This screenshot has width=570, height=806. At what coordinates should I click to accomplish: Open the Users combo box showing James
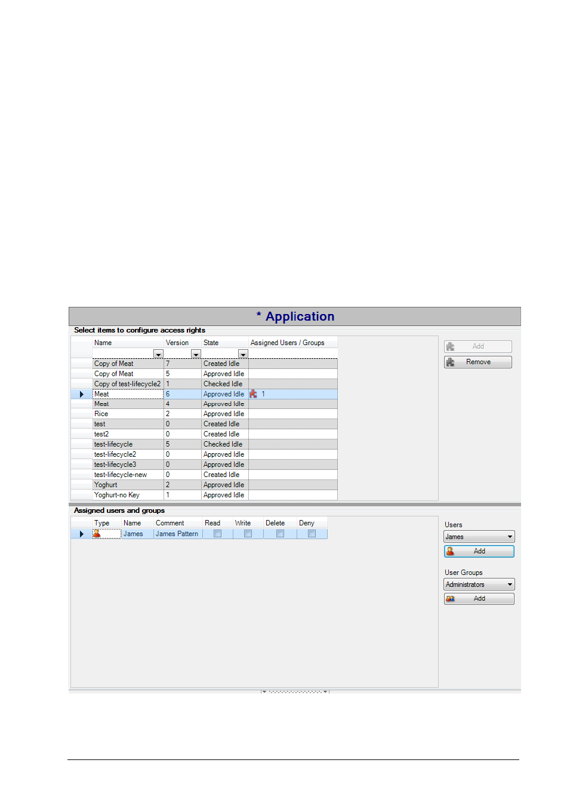479,537
